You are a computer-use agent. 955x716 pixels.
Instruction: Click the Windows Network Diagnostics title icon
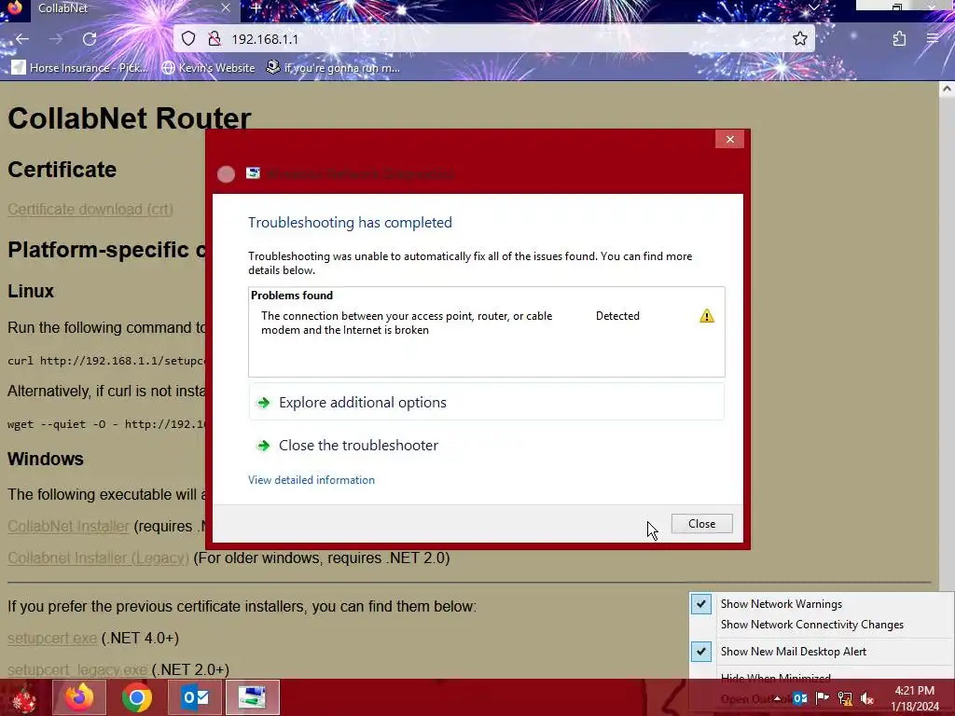[253, 173]
